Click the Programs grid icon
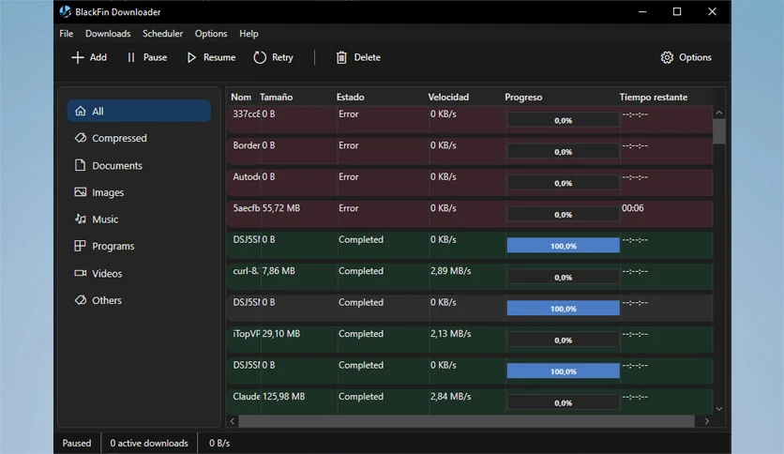 click(80, 246)
